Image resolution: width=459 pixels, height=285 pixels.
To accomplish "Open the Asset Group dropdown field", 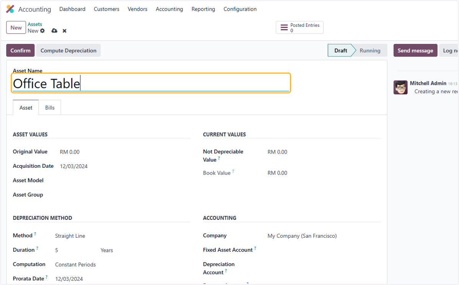I will click(x=124, y=195).
